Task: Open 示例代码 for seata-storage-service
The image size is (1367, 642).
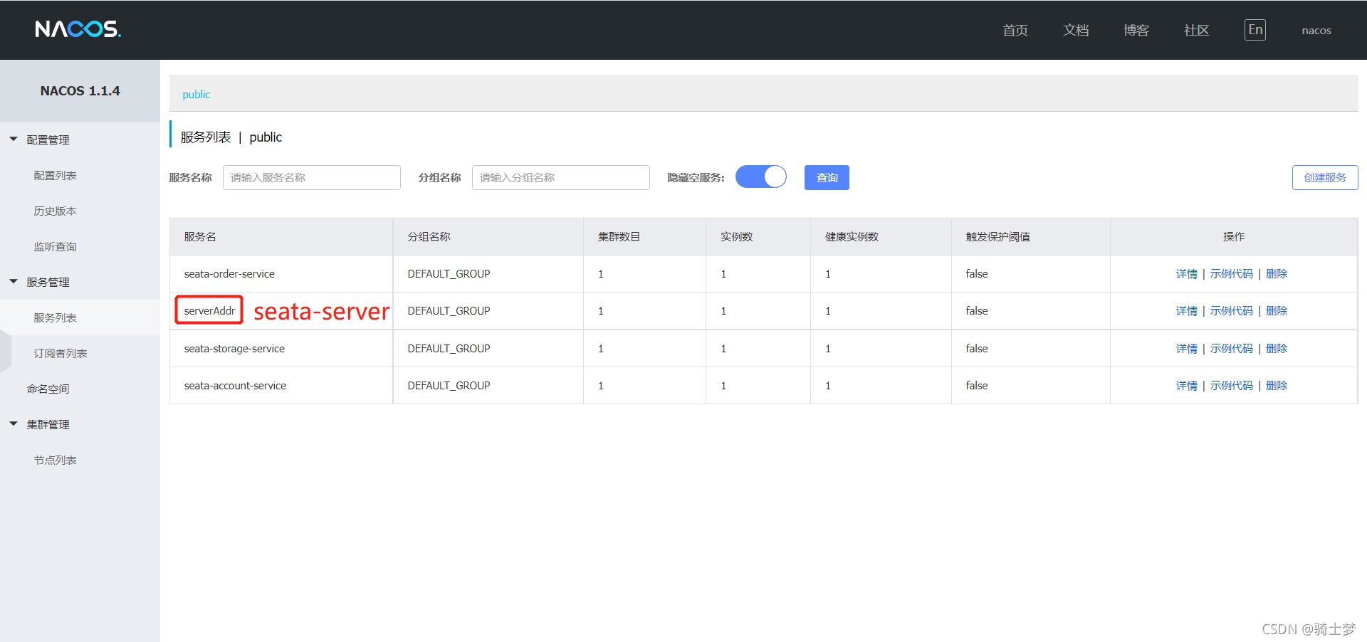Action: point(1231,349)
